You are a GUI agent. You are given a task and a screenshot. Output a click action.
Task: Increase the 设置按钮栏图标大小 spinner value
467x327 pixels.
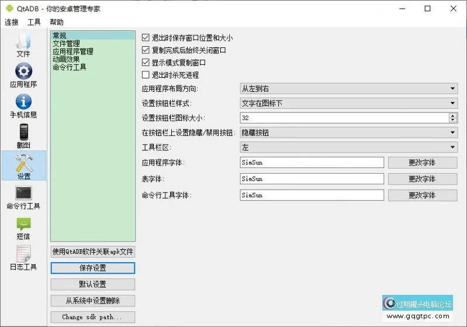[x=453, y=115]
